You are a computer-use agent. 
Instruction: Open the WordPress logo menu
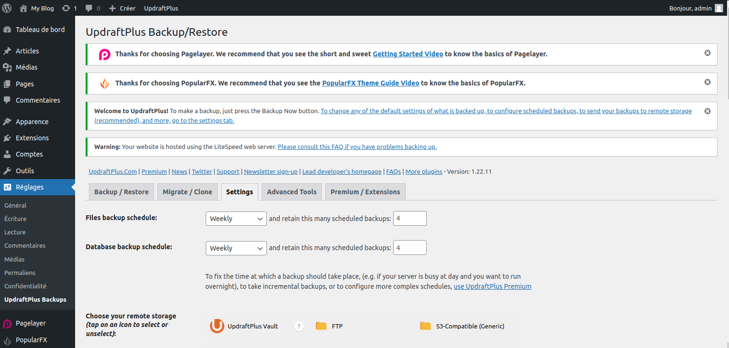point(7,8)
